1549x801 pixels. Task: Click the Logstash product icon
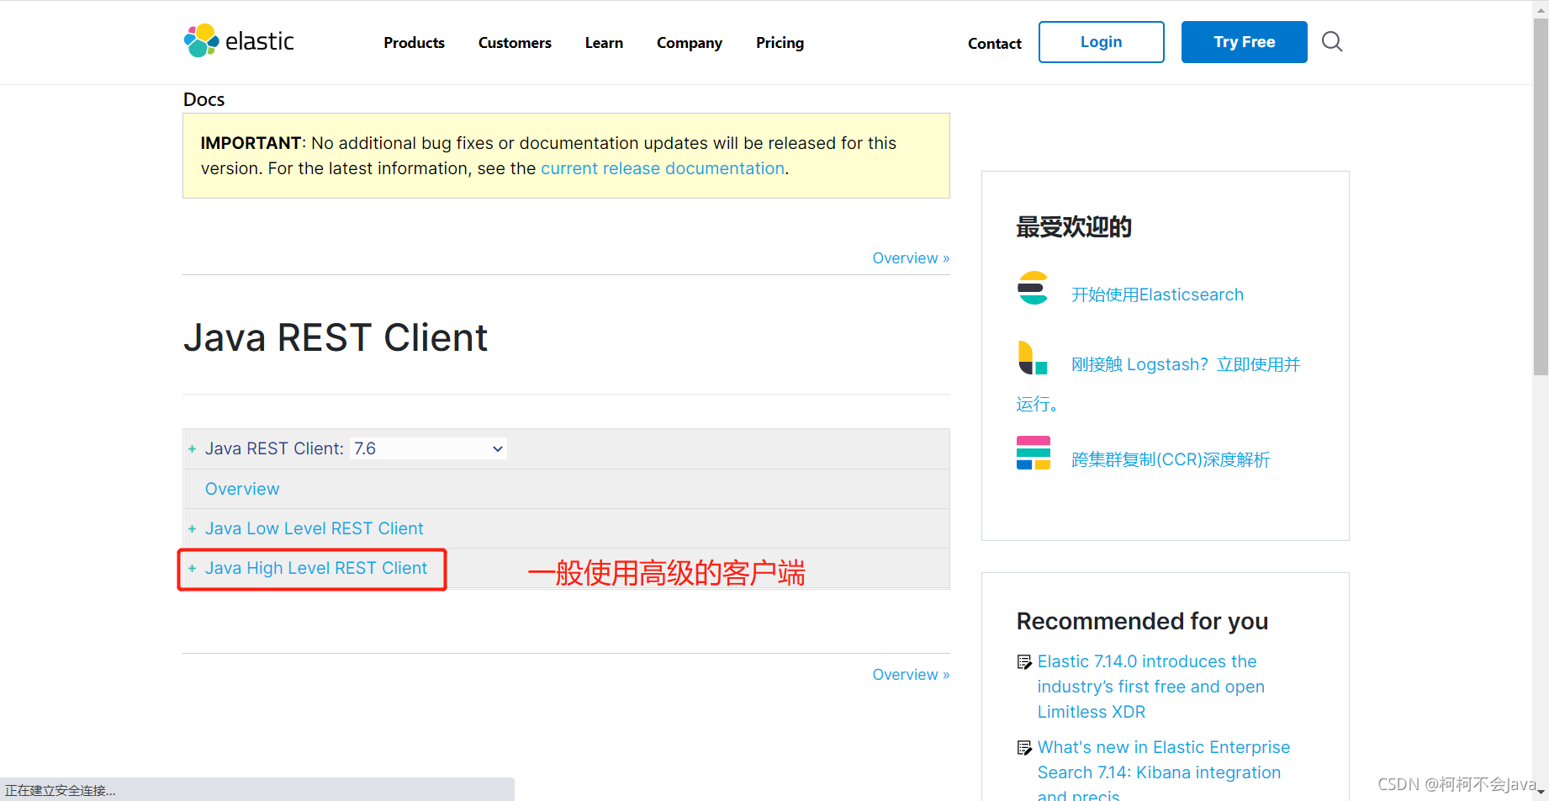coord(1033,358)
